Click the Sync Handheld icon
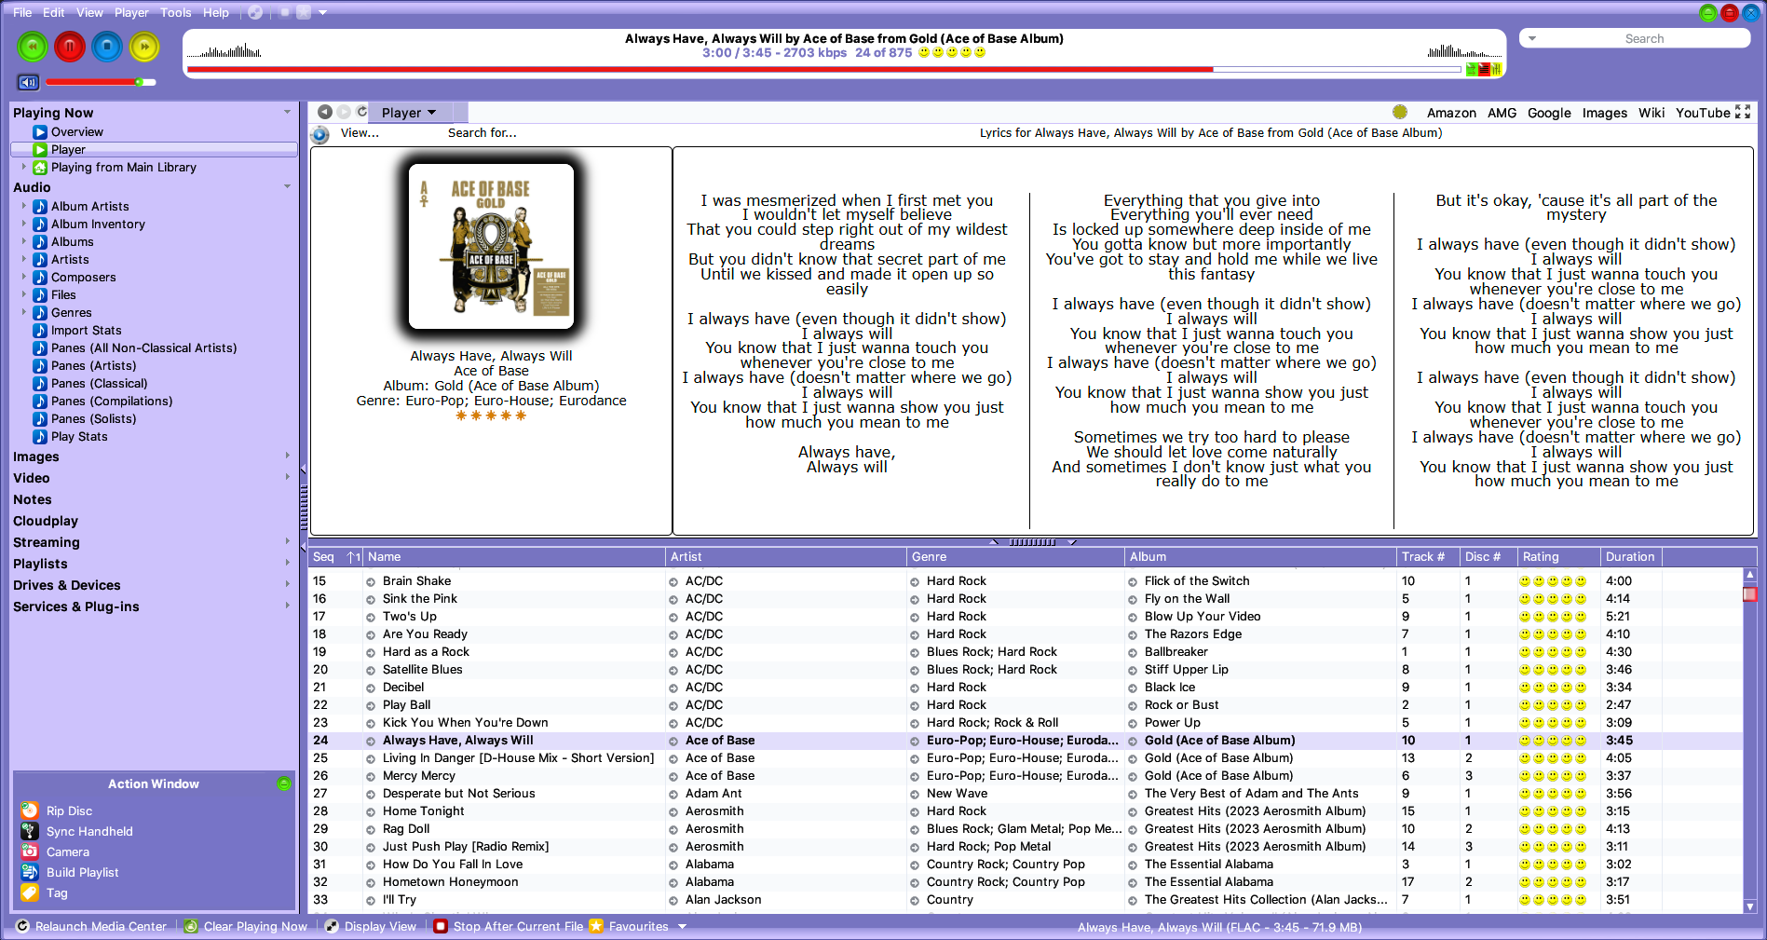Image resolution: width=1767 pixels, height=940 pixels. click(x=30, y=831)
